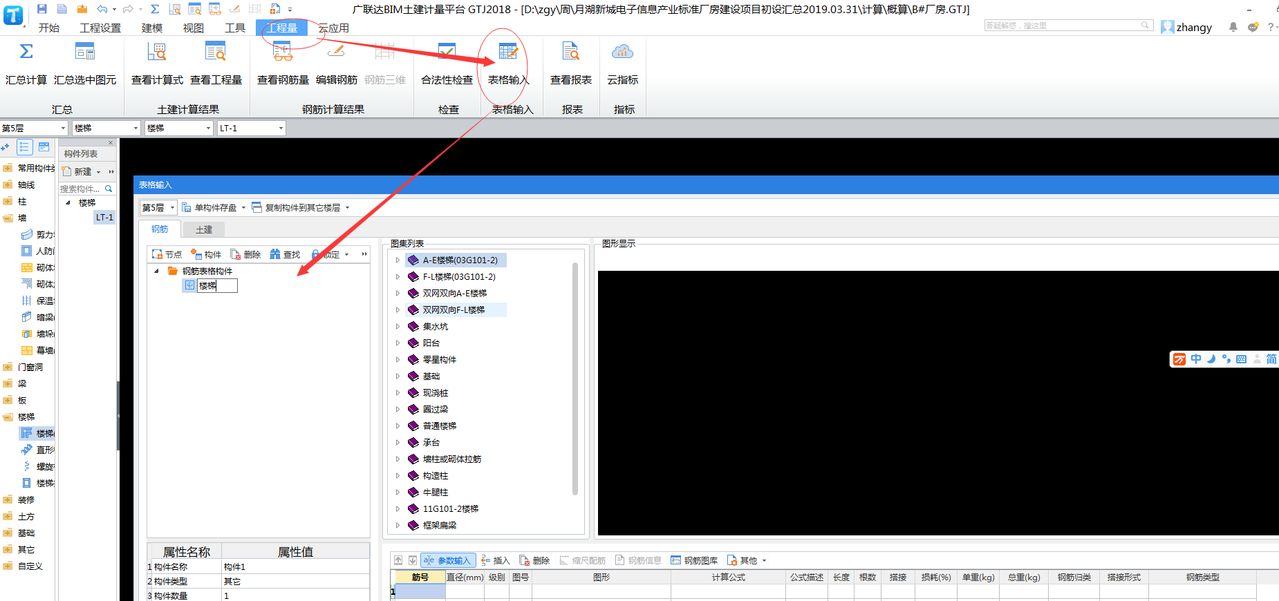Click the 汇总选中图元 icon
Image resolution: width=1279 pixels, height=601 pixels.
(85, 53)
